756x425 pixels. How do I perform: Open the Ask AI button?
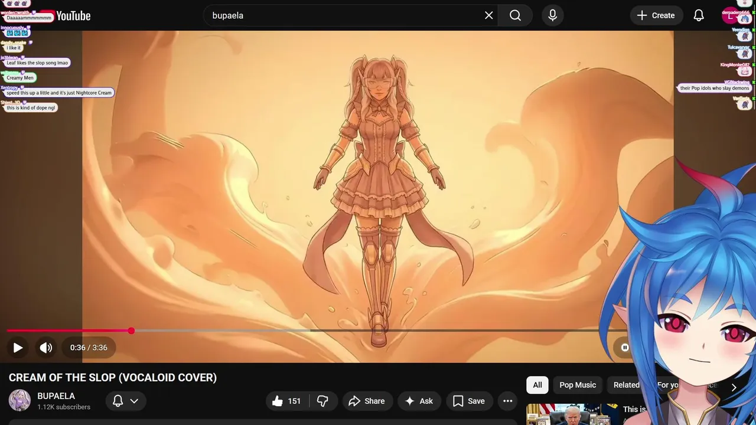click(419, 401)
